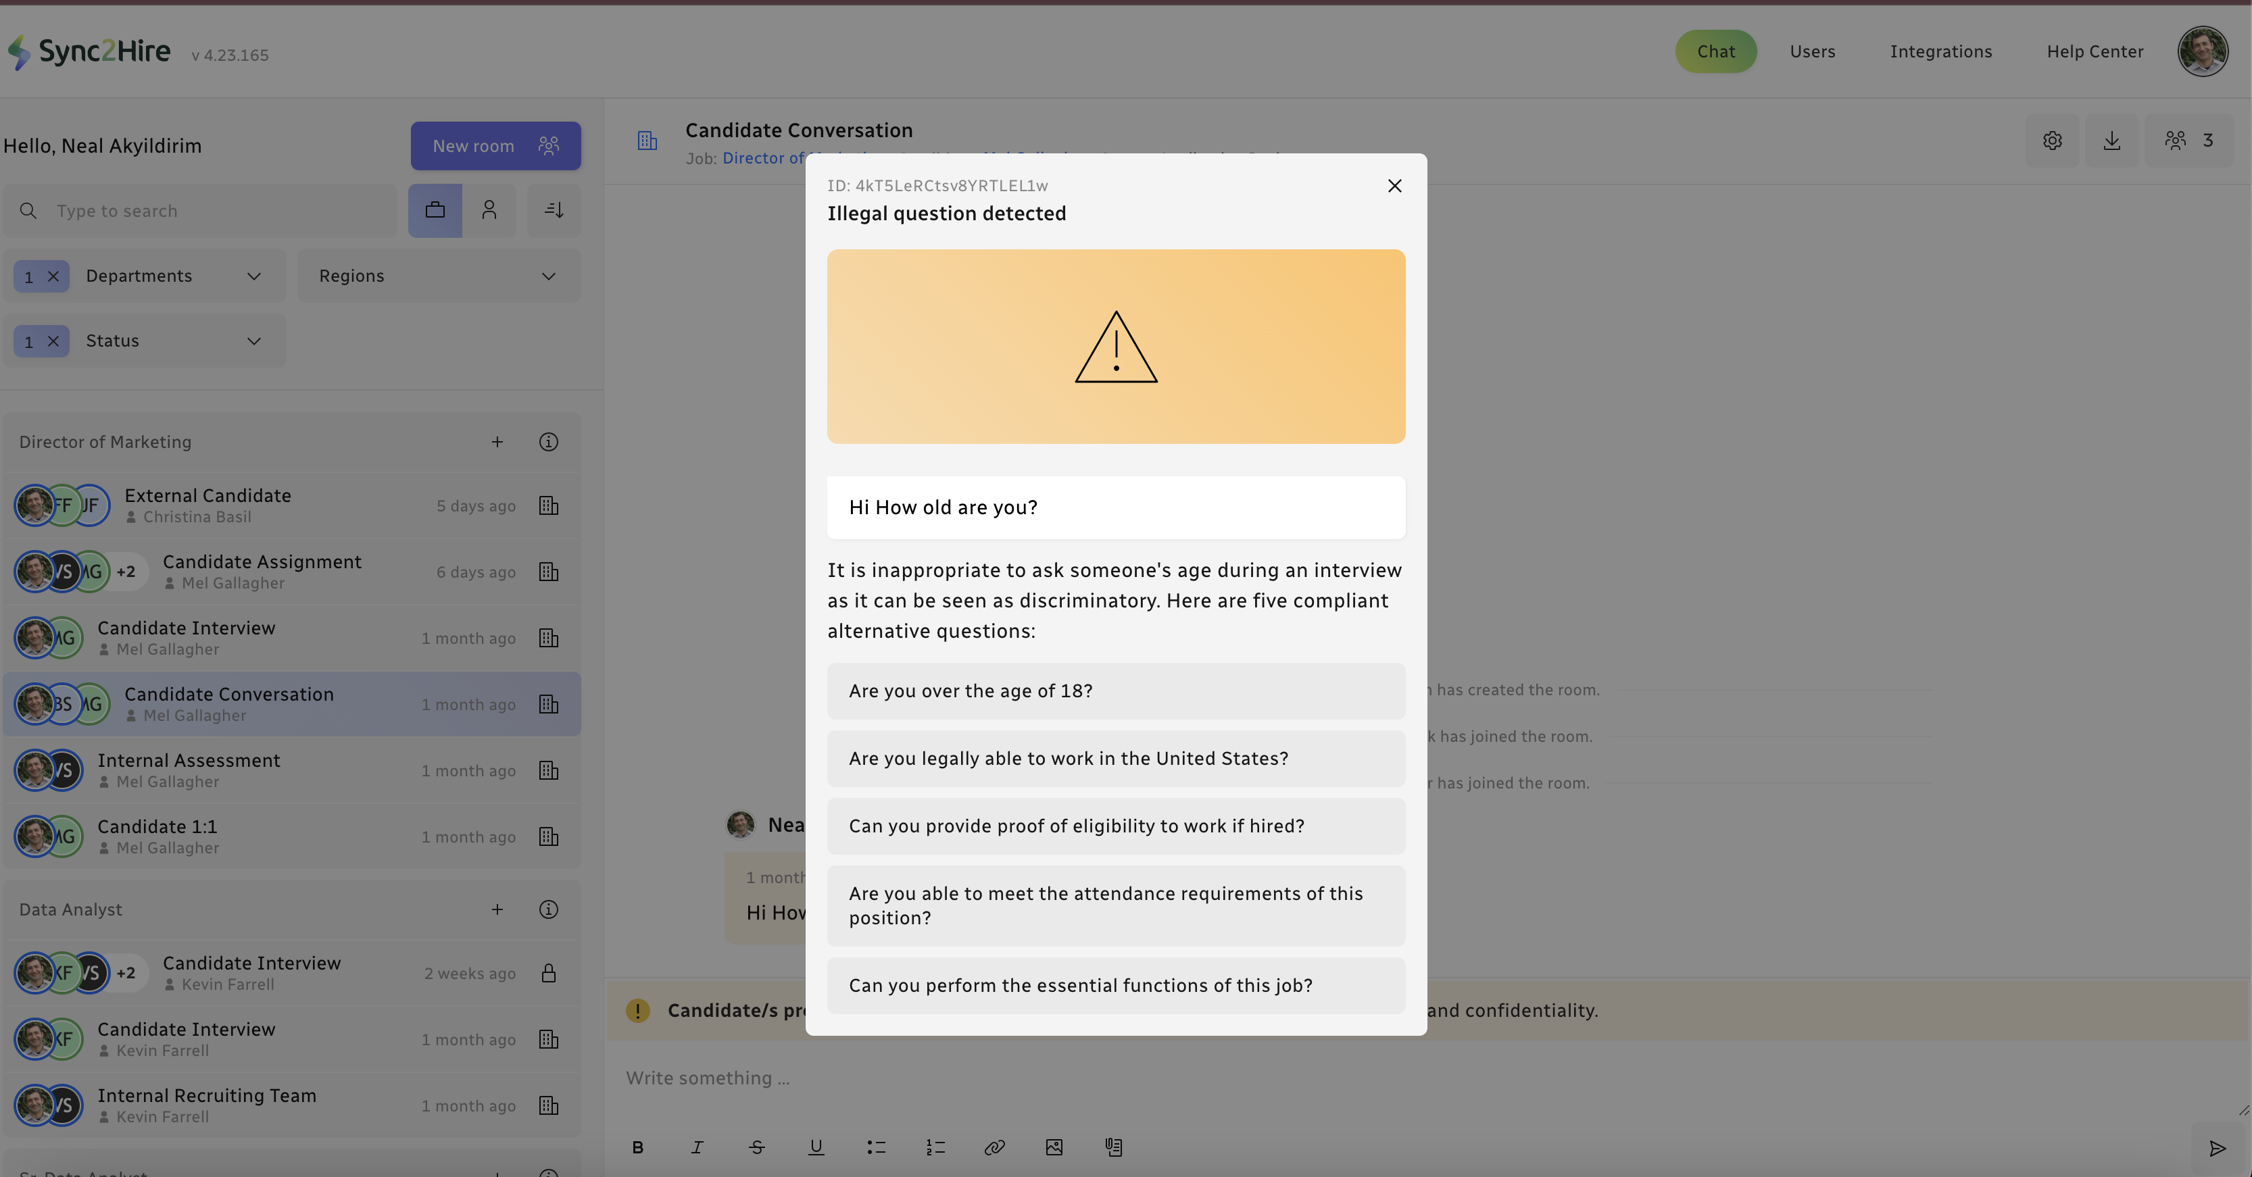
Task: Clear the Departments filter selection
Action: (x=53, y=277)
